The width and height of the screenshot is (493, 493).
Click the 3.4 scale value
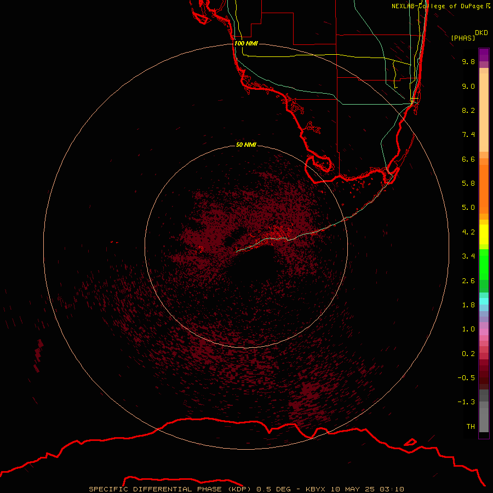click(468, 256)
